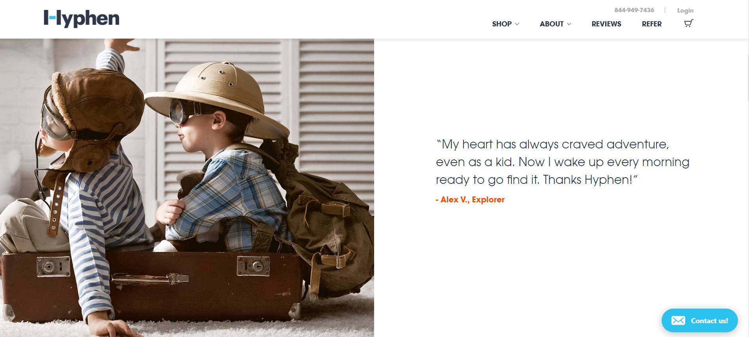The image size is (749, 337).
Task: Click the testimonial quote text
Action: [x=562, y=162]
